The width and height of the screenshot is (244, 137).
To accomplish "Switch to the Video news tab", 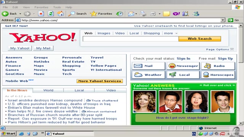I will (x=111, y=90).
